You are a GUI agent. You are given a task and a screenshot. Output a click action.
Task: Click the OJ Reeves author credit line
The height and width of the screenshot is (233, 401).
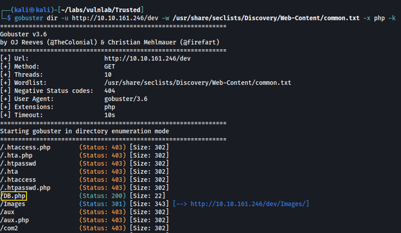[x=110, y=43]
